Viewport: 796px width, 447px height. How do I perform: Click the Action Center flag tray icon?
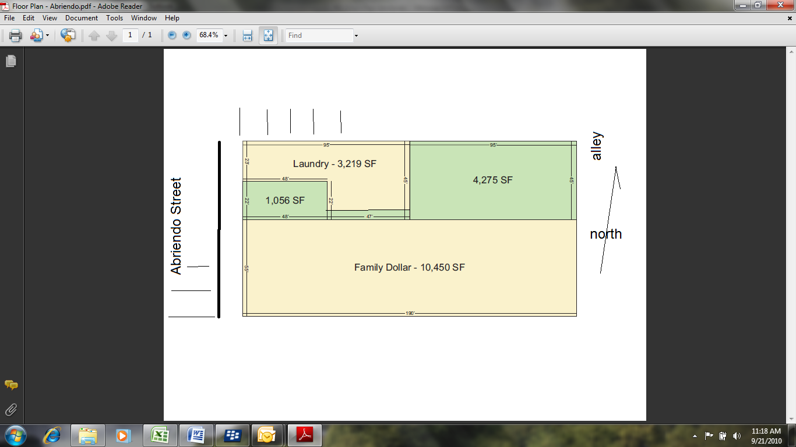click(x=709, y=435)
